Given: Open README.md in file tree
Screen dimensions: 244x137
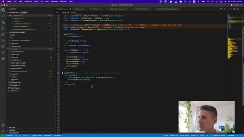Looking at the screenshot, I should coord(15,85).
